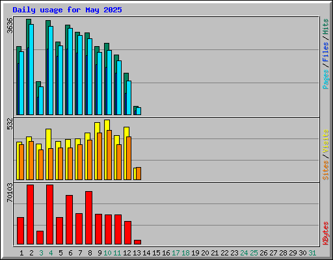The height and width of the screenshot is (260, 333).
Task: Click the cyan Pages bar for day 13
Action: pos(139,111)
